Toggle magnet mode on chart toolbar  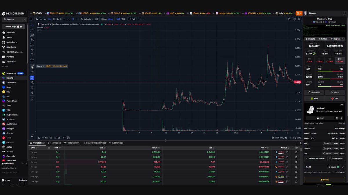pyautogui.click(x=32, y=77)
